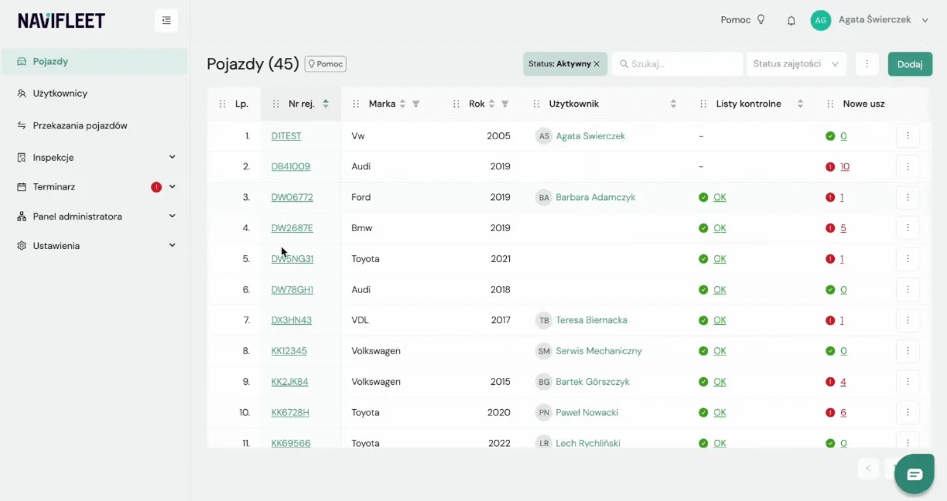Viewport: 947px width, 501px height.
Task: Click the VDL brand cell
Action: (362, 320)
